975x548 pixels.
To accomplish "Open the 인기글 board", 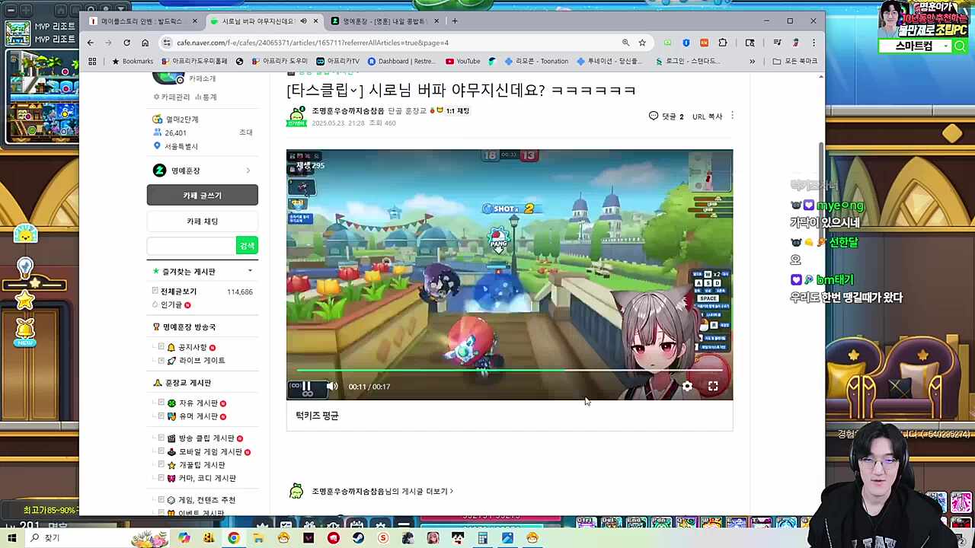I will [171, 304].
